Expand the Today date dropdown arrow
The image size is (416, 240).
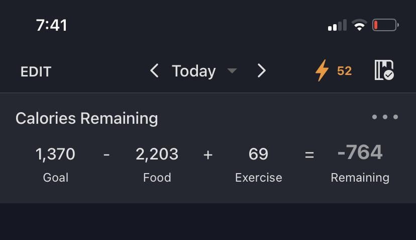232,71
